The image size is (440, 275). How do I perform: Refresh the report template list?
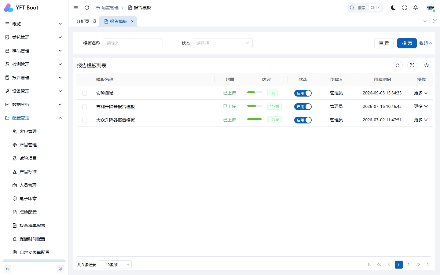point(398,65)
